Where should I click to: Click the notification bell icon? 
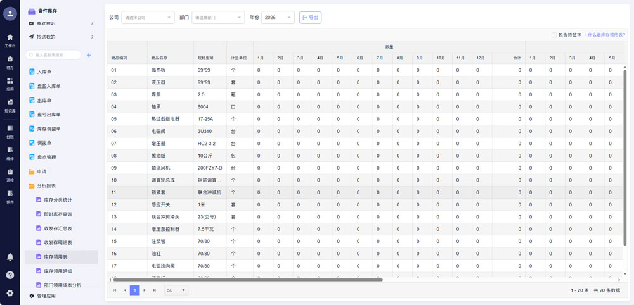10,257
